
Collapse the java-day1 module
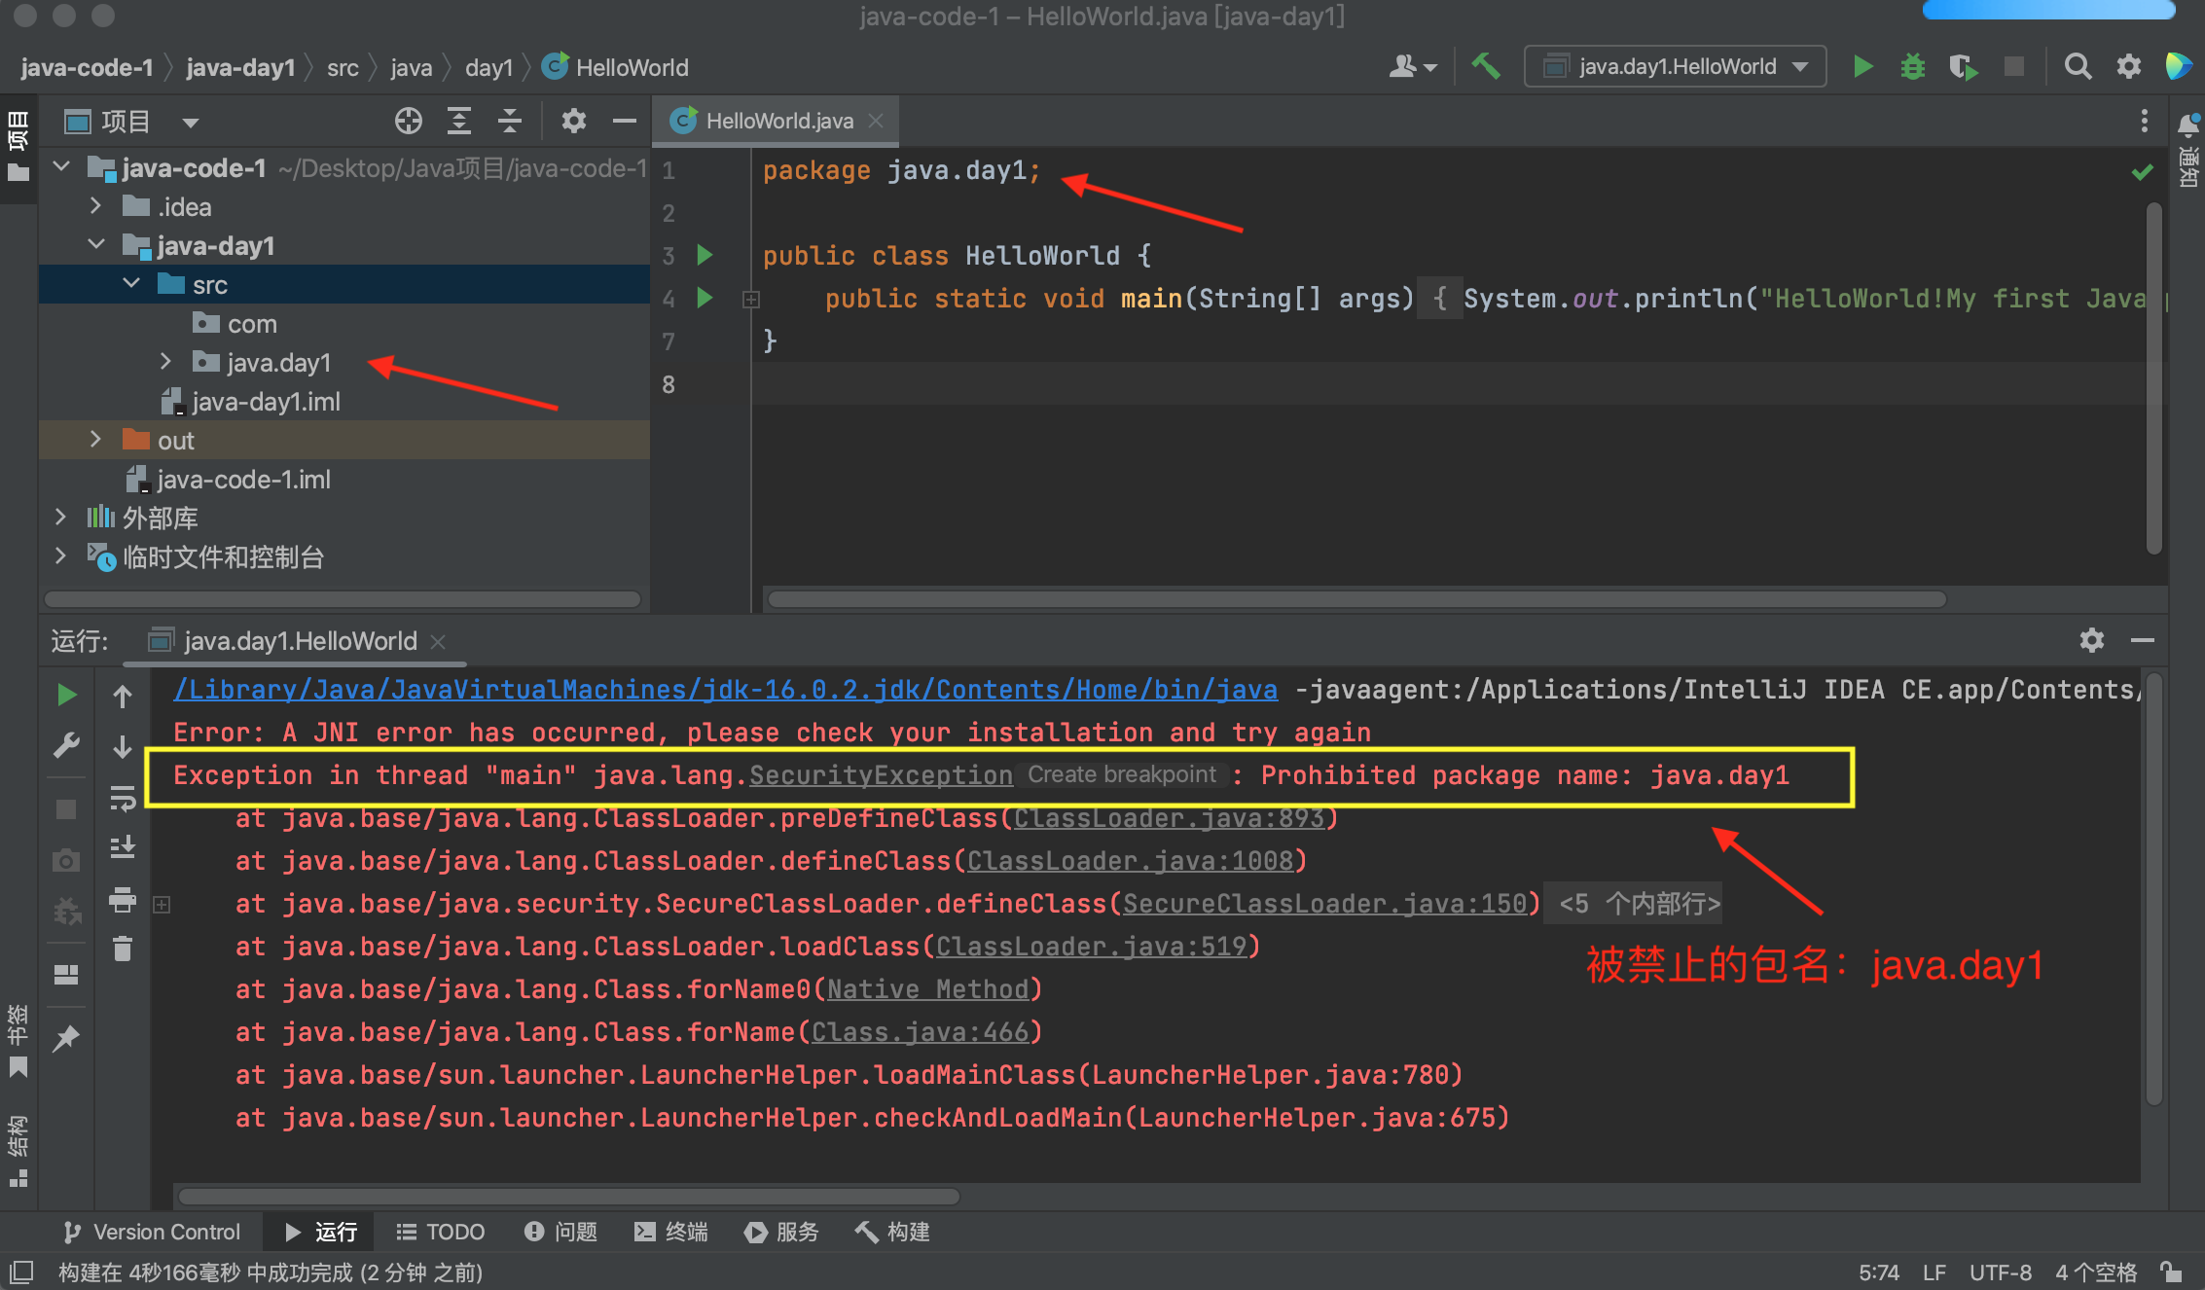click(x=95, y=245)
